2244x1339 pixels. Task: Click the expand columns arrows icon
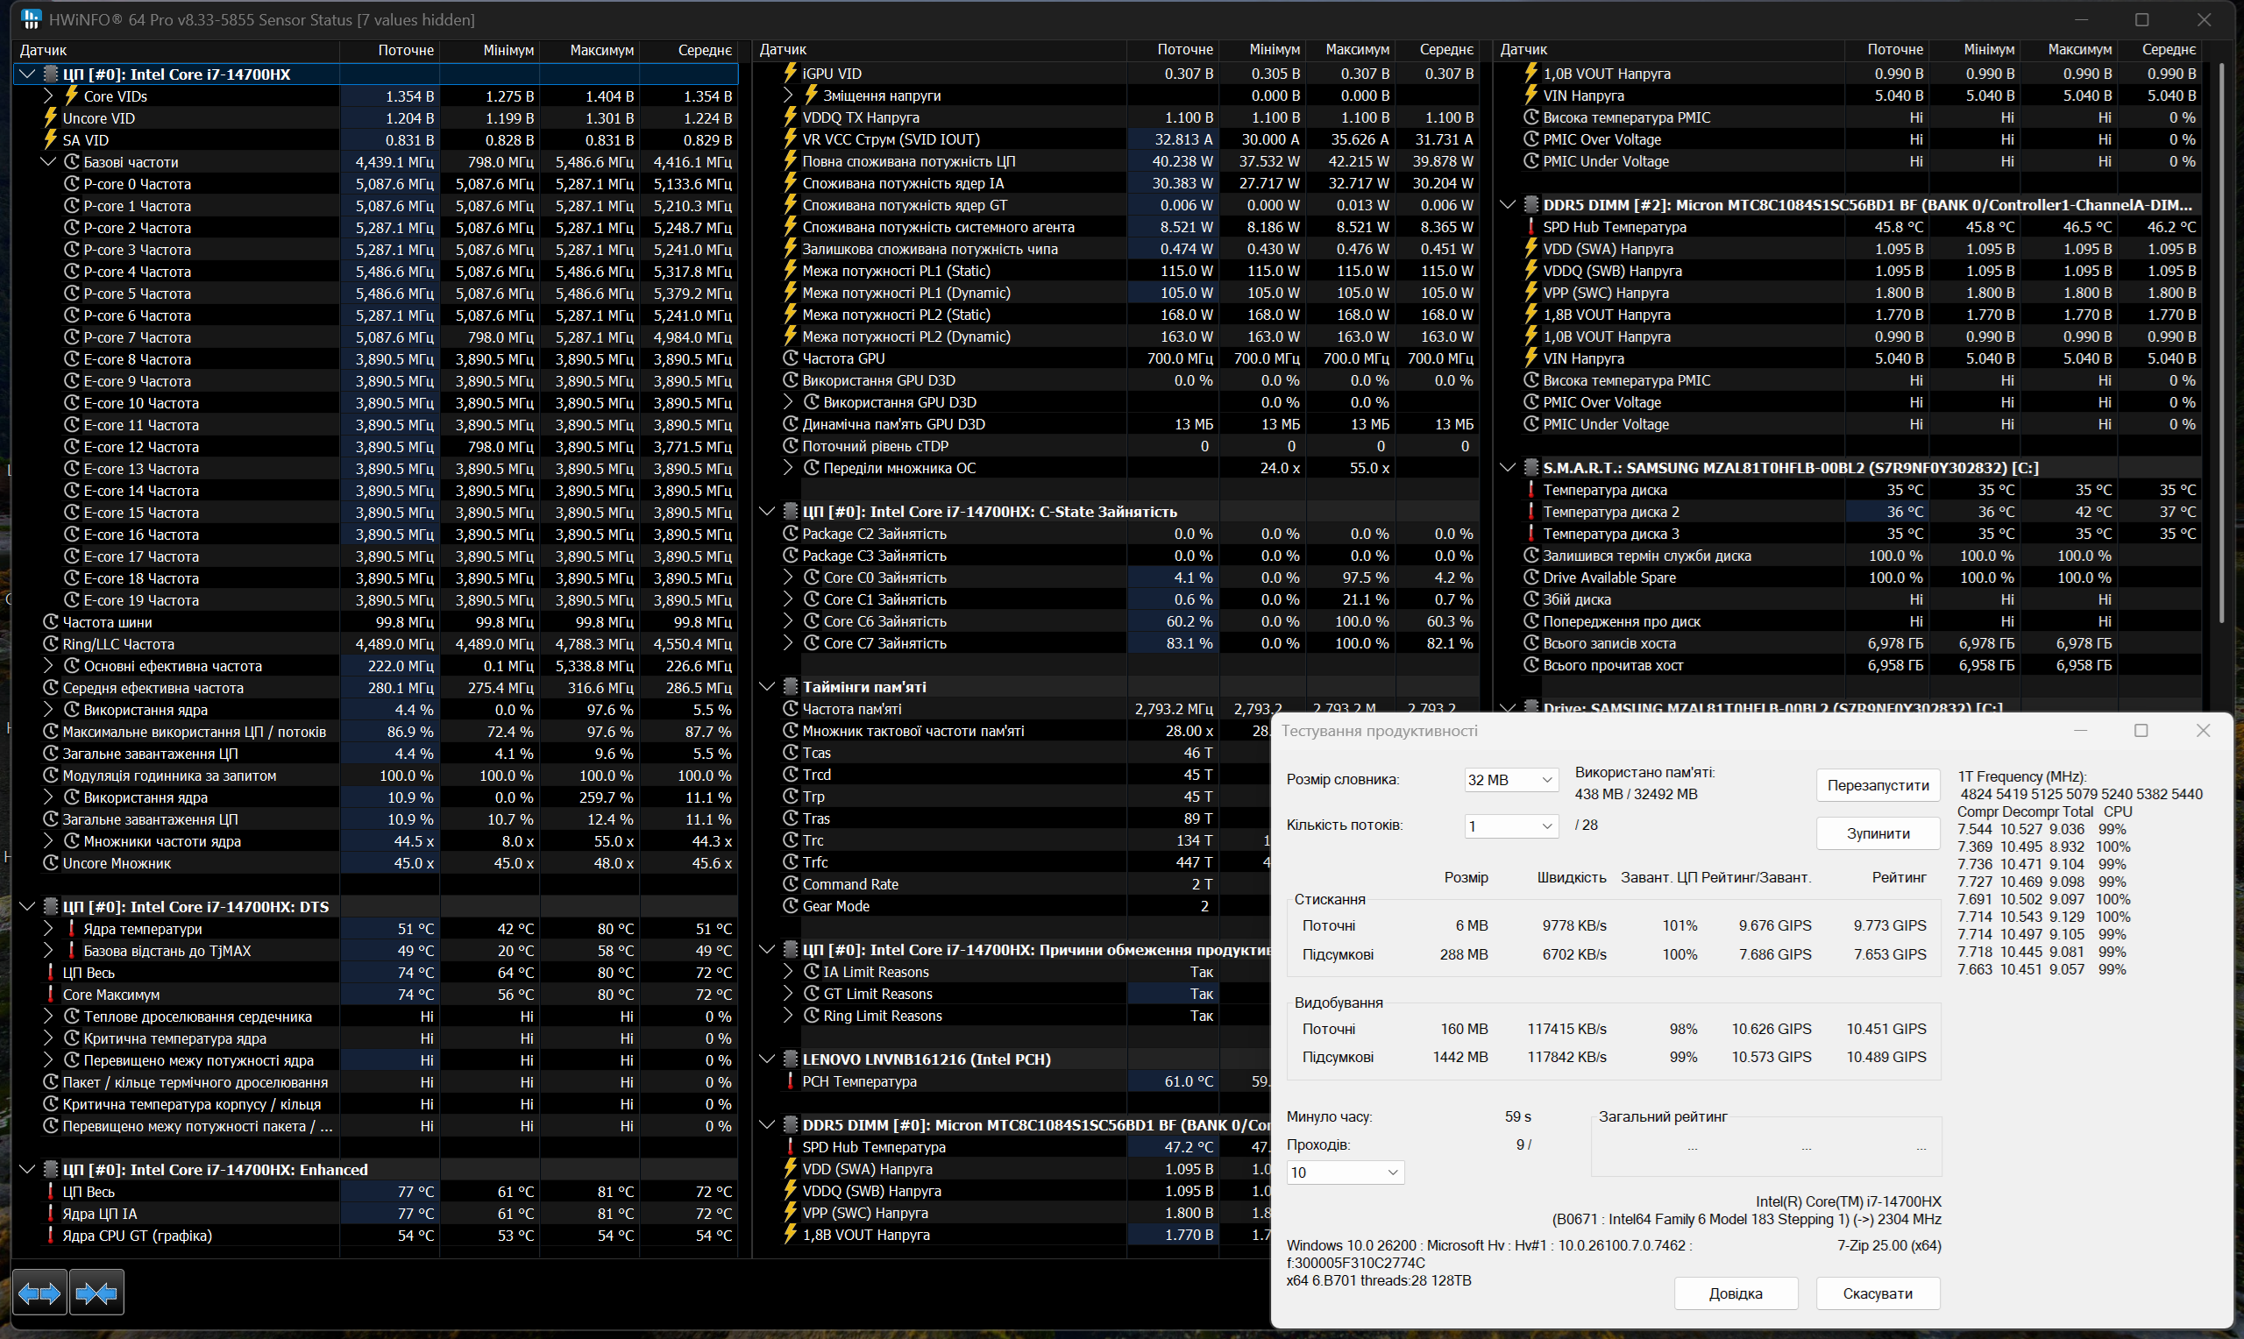point(39,1294)
